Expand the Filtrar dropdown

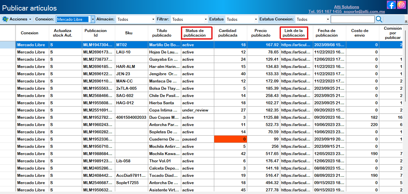206,19
